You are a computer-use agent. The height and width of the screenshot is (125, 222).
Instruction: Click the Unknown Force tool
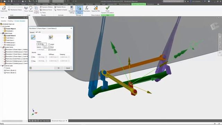tap(46, 10)
